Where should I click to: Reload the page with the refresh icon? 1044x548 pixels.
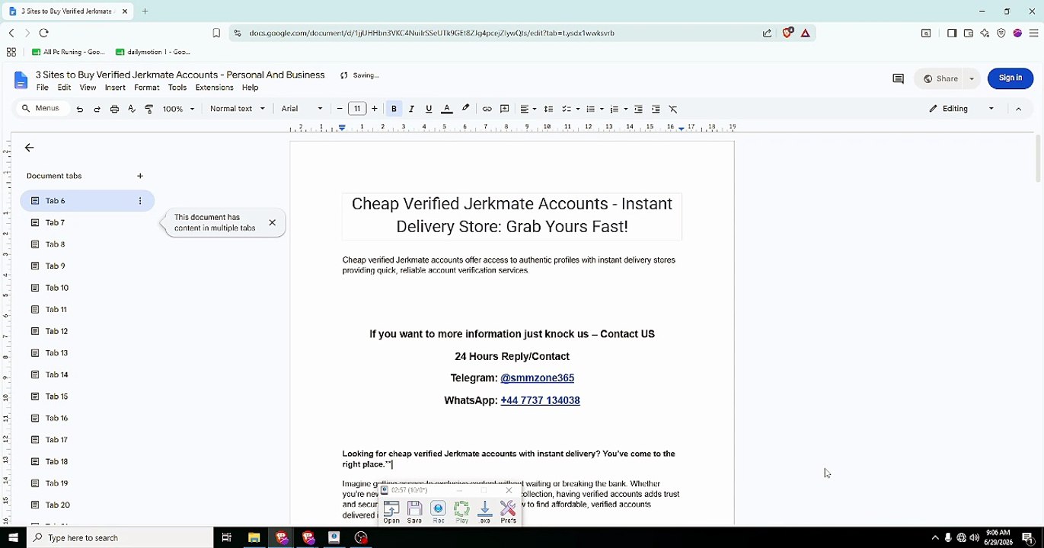[43, 33]
